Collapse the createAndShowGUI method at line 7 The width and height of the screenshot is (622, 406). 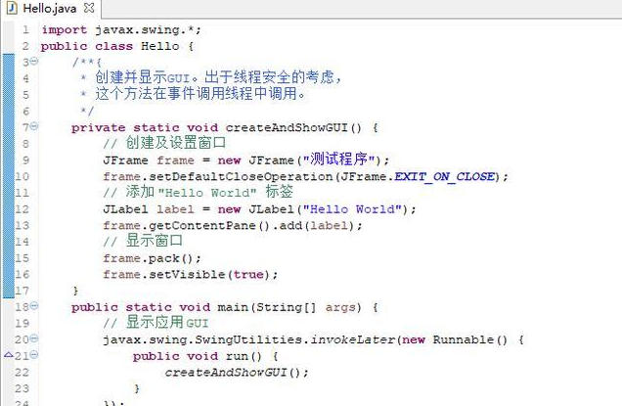coord(34,127)
